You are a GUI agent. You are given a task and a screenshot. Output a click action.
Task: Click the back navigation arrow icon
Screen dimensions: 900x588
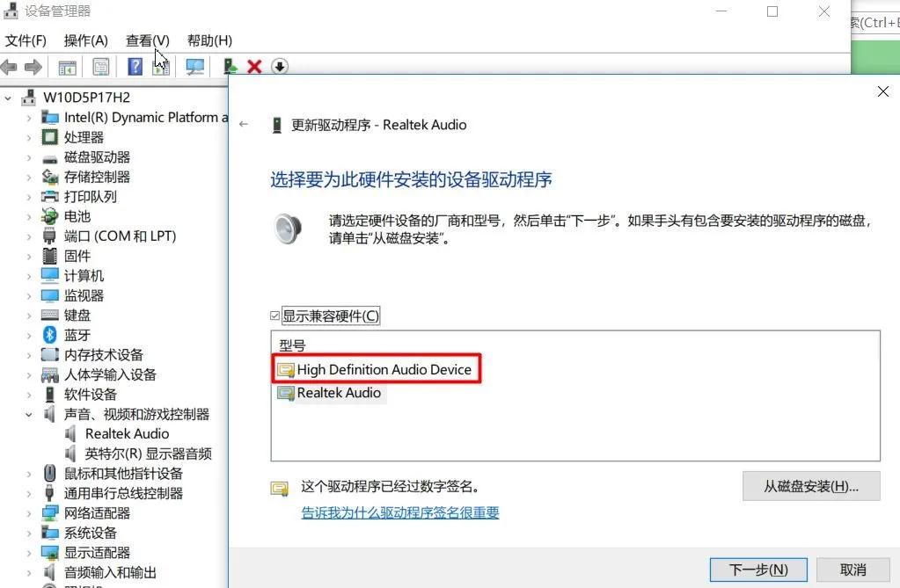coord(9,66)
